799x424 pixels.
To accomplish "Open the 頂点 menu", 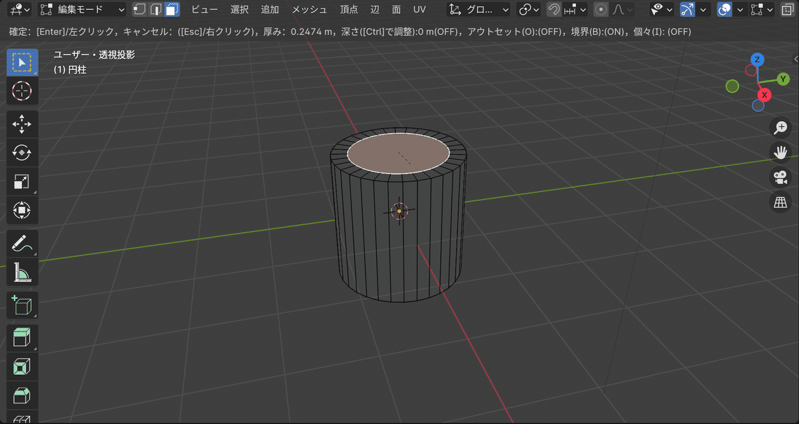I will tap(349, 9).
